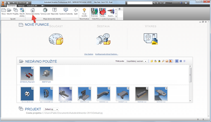Click the quick access New file icon
This screenshot has height=122, width=211.
9,3
